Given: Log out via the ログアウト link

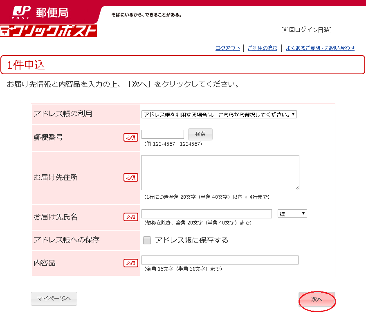Looking at the screenshot, I should 228,48.
